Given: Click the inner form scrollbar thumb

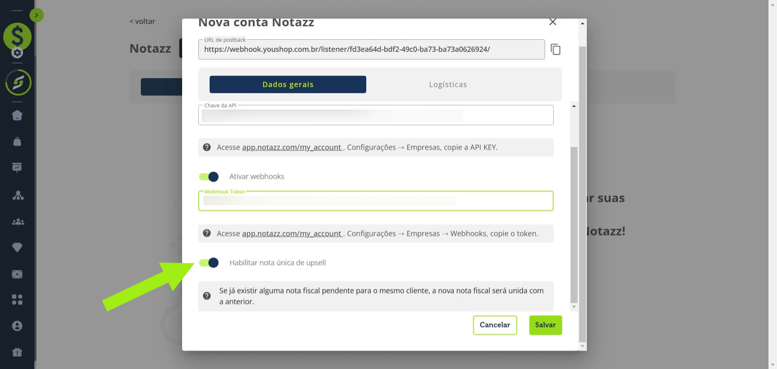Looking at the screenshot, I should click(x=574, y=225).
